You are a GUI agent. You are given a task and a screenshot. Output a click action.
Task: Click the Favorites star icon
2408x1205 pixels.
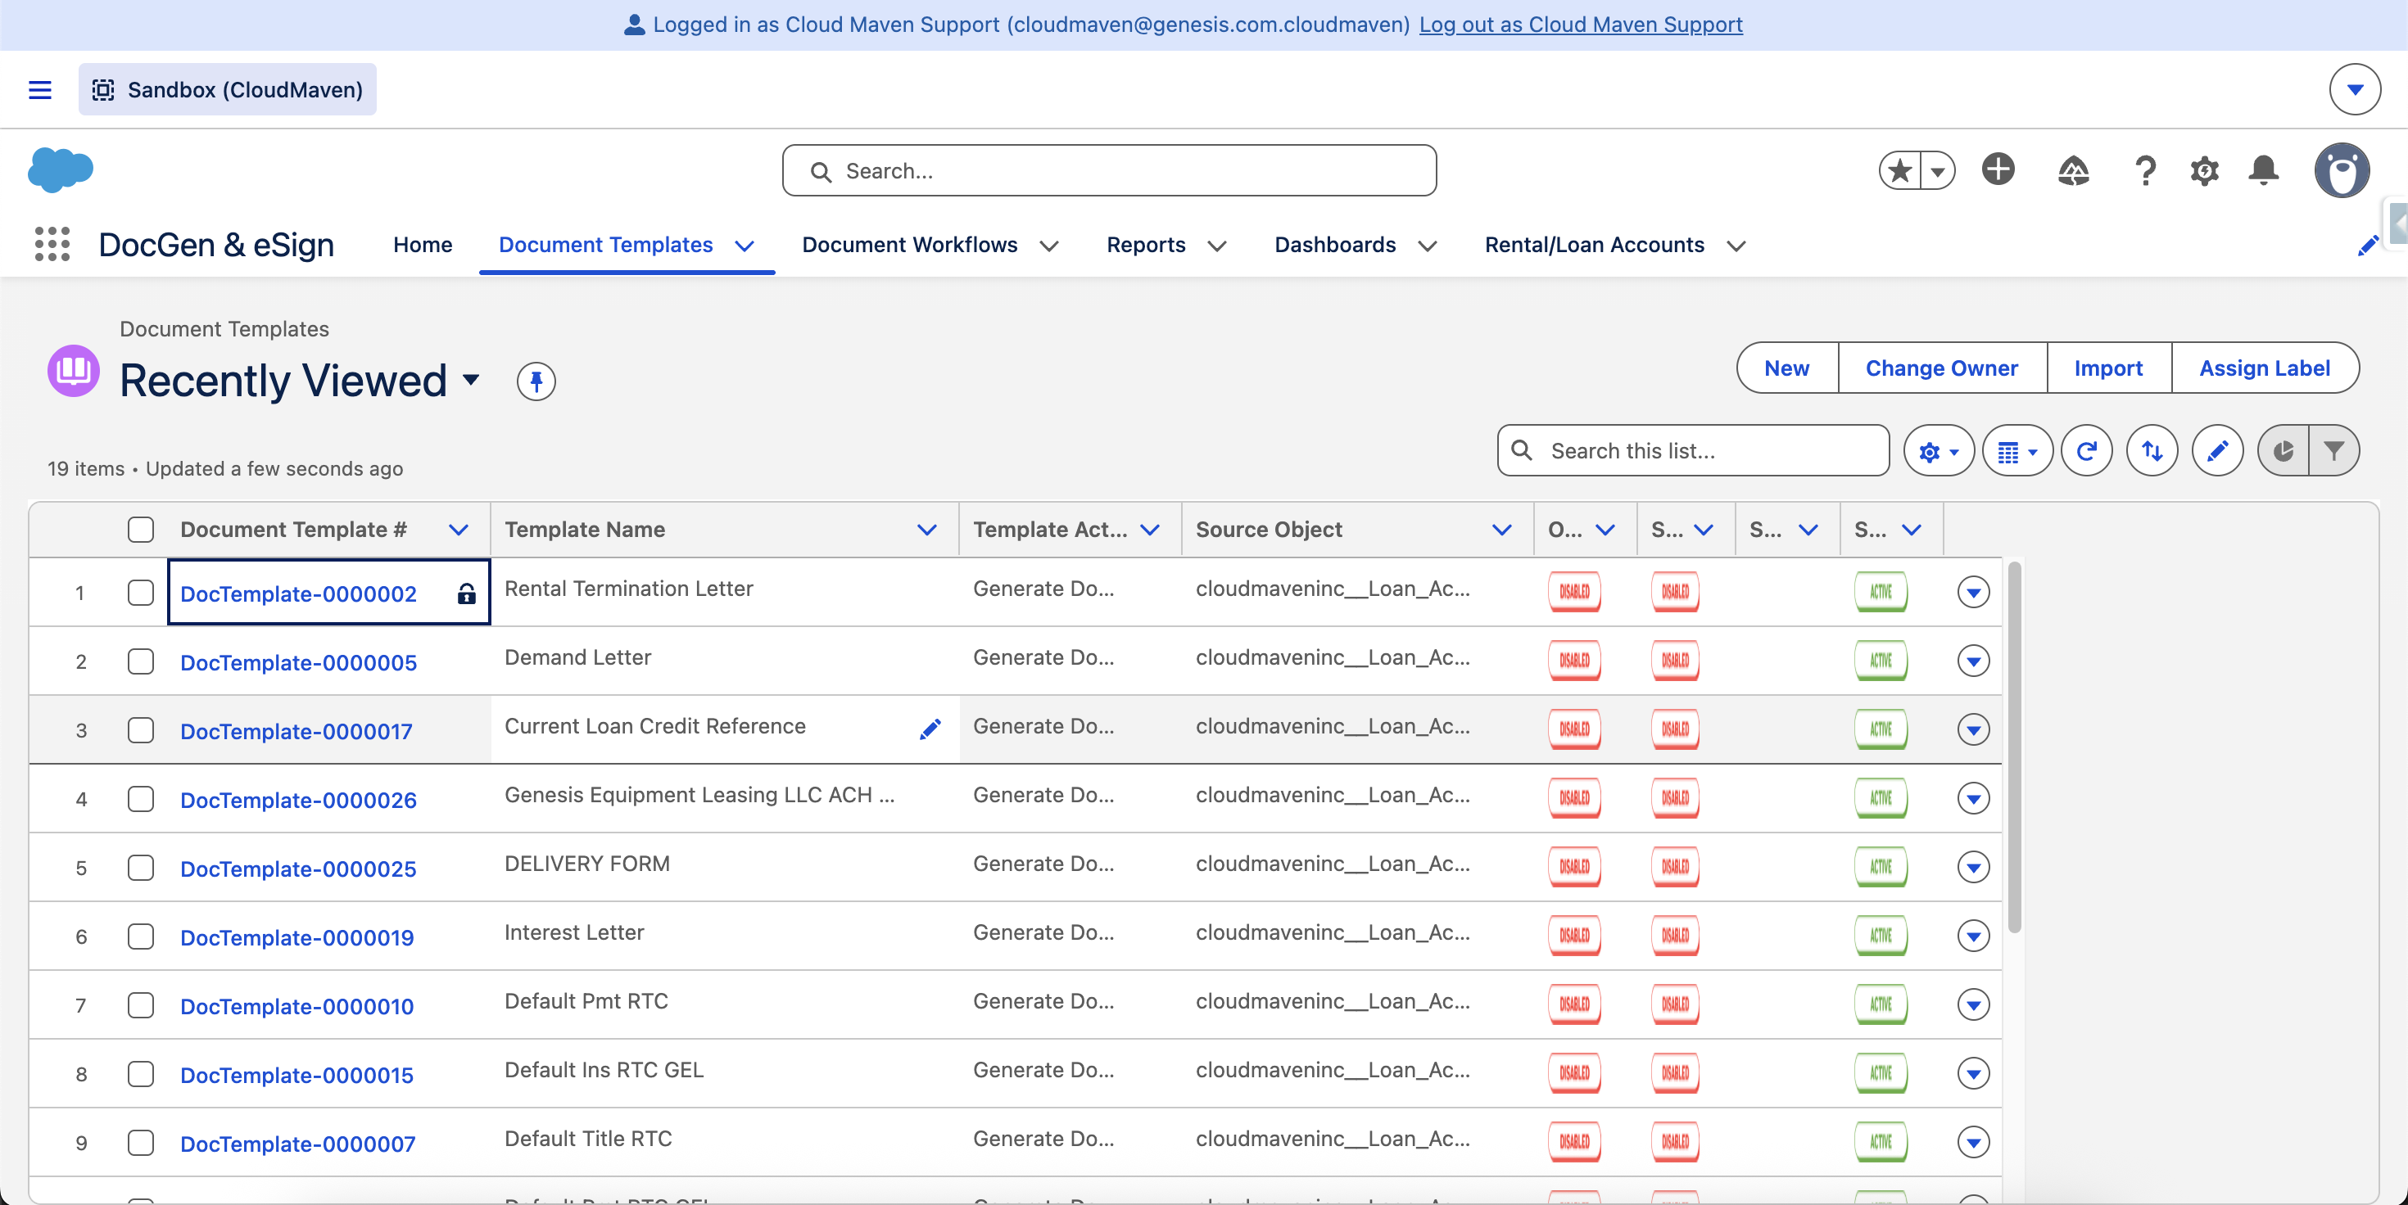(1899, 171)
